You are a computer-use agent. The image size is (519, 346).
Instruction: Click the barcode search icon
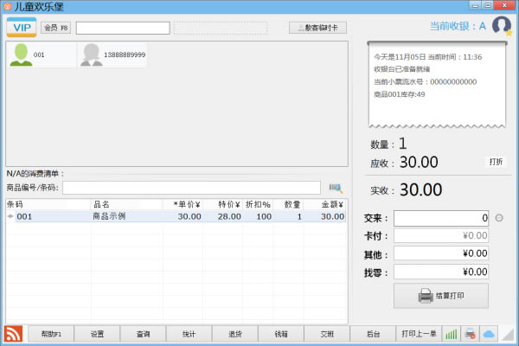point(336,188)
